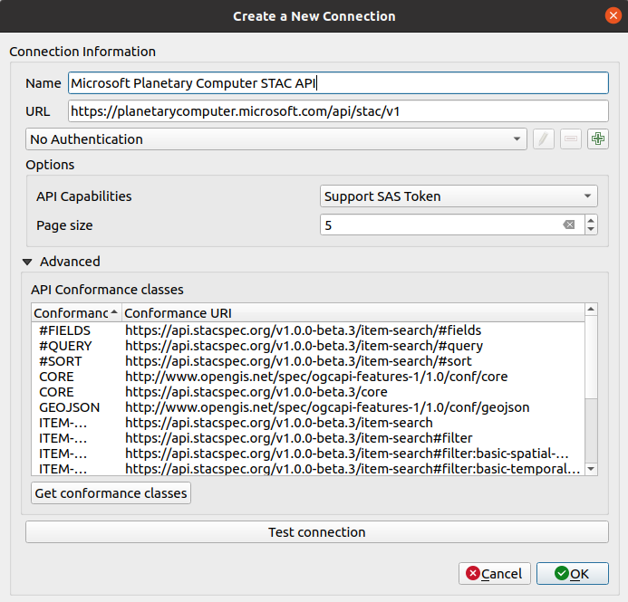The image size is (628, 602).
Task: Add new authentication with green plus icon
Action: (x=598, y=139)
